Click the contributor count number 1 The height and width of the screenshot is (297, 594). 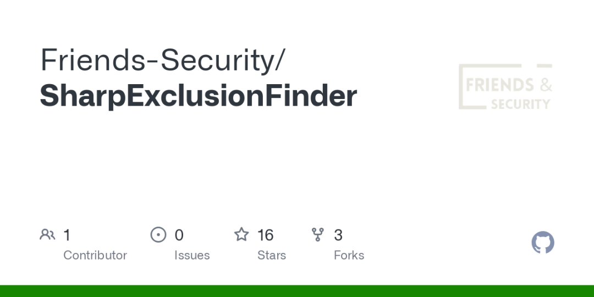pyautogui.click(x=67, y=235)
